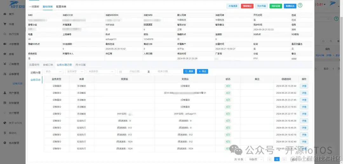Open the 状态 filter dropdown

[x=54, y=71]
